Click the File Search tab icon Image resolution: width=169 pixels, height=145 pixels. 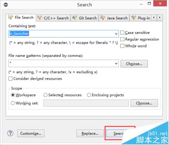click(10, 17)
